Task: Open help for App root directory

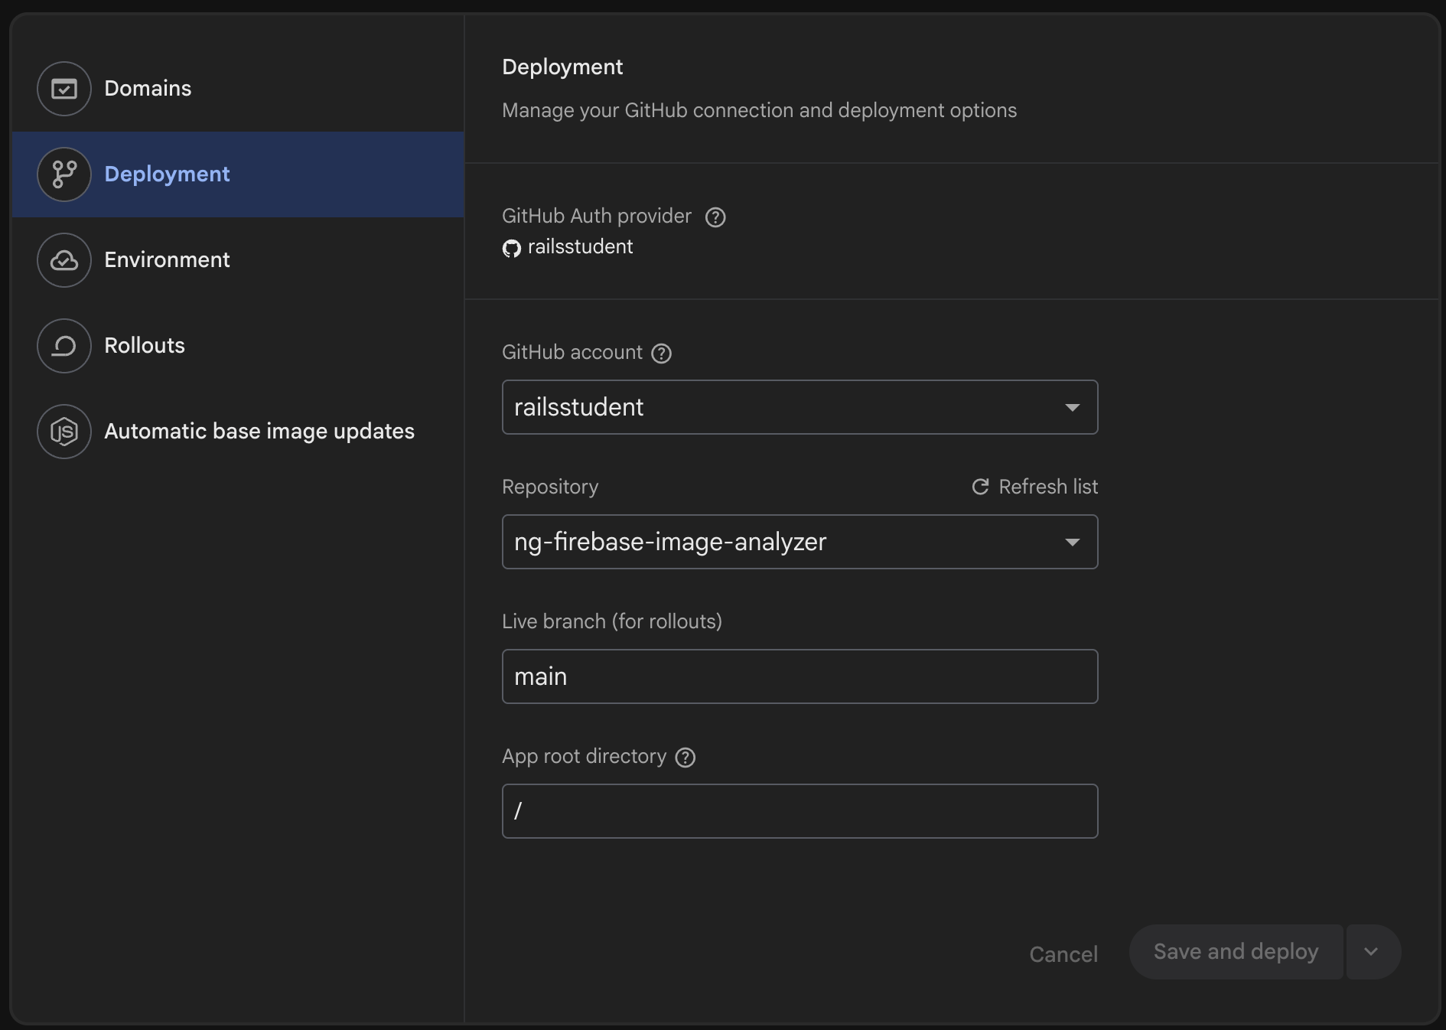Action: click(686, 758)
